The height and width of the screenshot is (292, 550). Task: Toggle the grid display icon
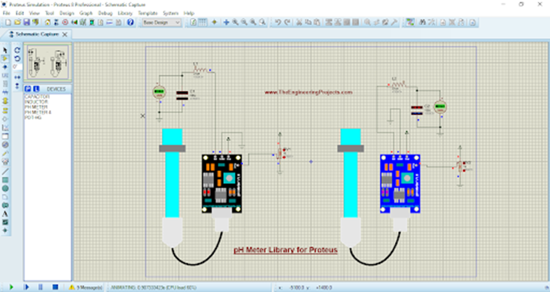tap(202, 23)
